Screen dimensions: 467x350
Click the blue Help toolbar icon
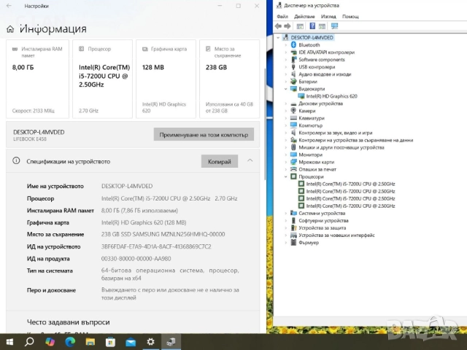click(312, 26)
